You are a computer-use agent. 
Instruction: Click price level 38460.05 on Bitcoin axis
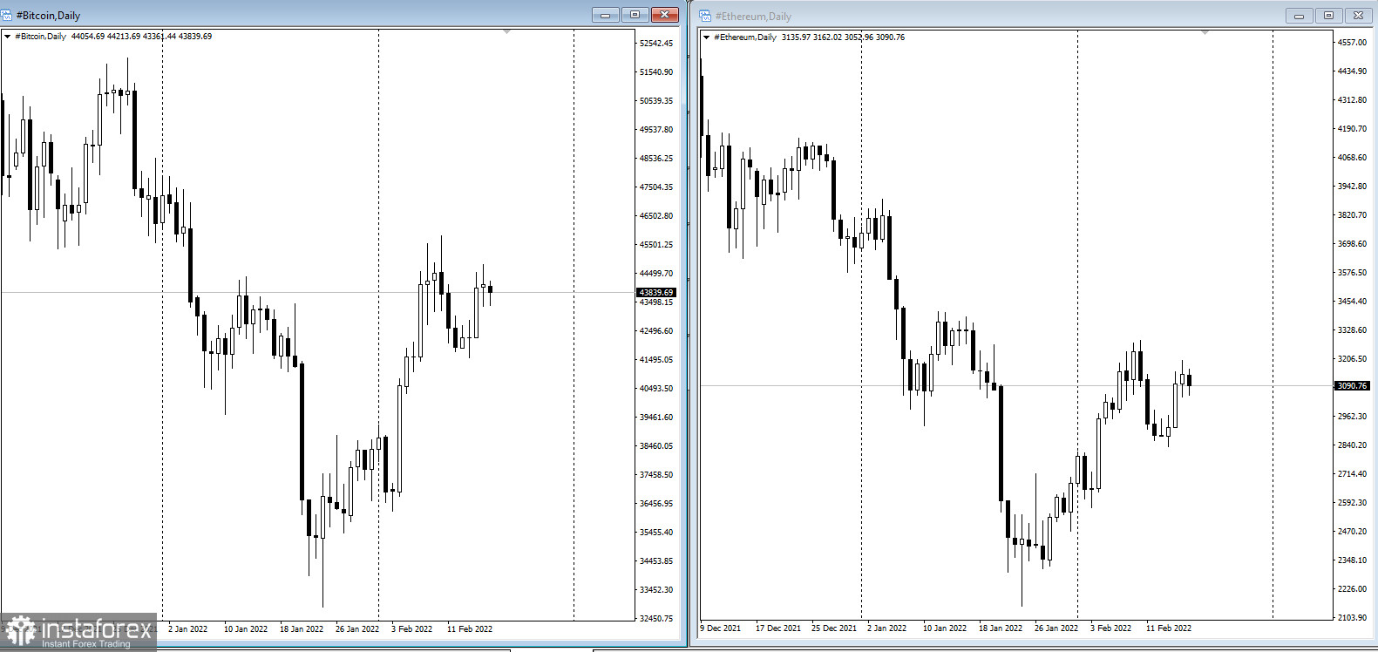click(x=656, y=446)
